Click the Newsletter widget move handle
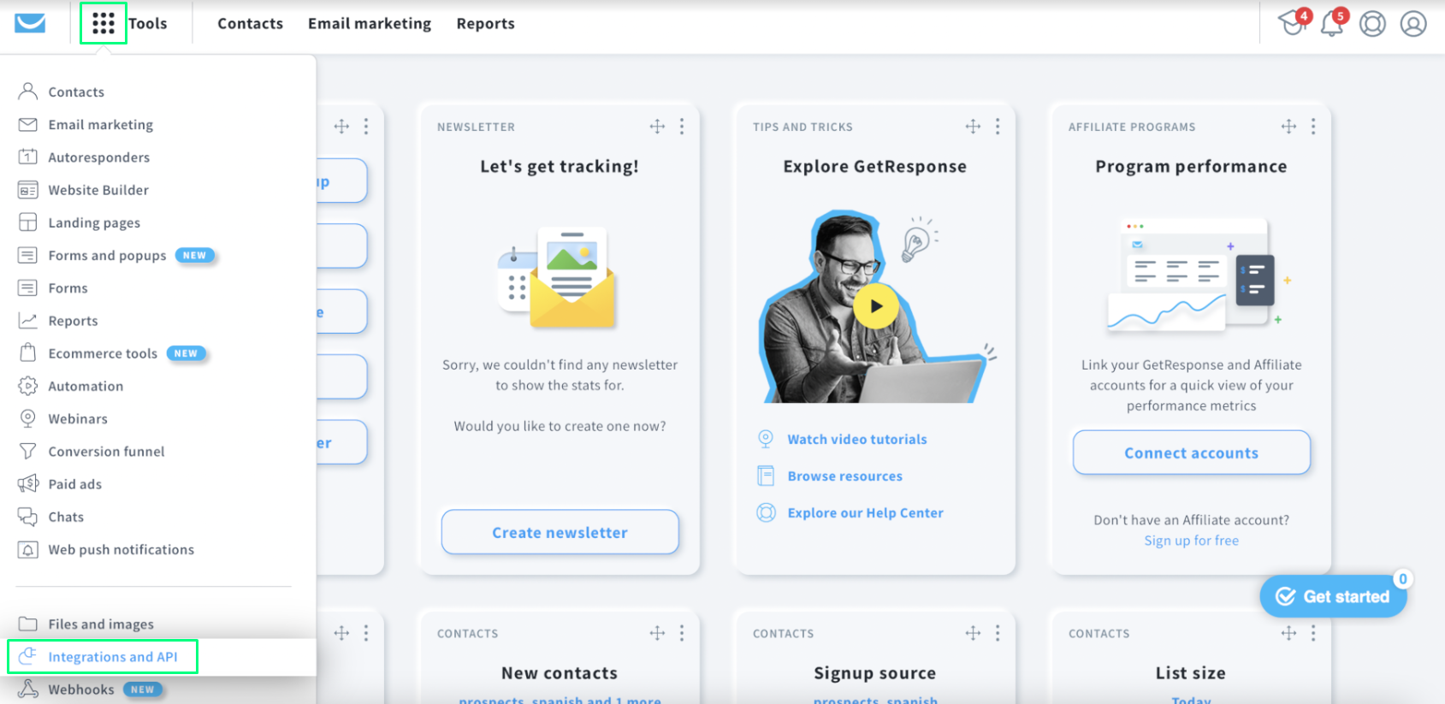 pyautogui.click(x=657, y=127)
